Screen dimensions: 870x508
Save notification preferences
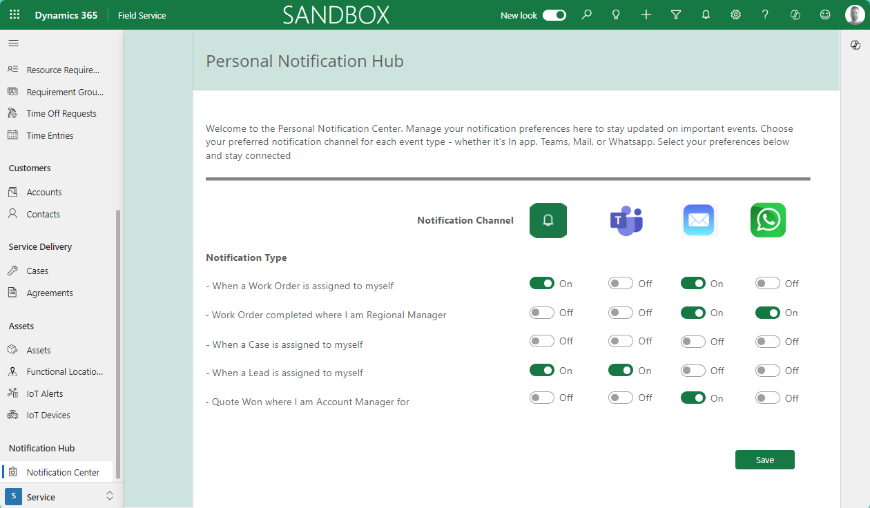coord(765,460)
